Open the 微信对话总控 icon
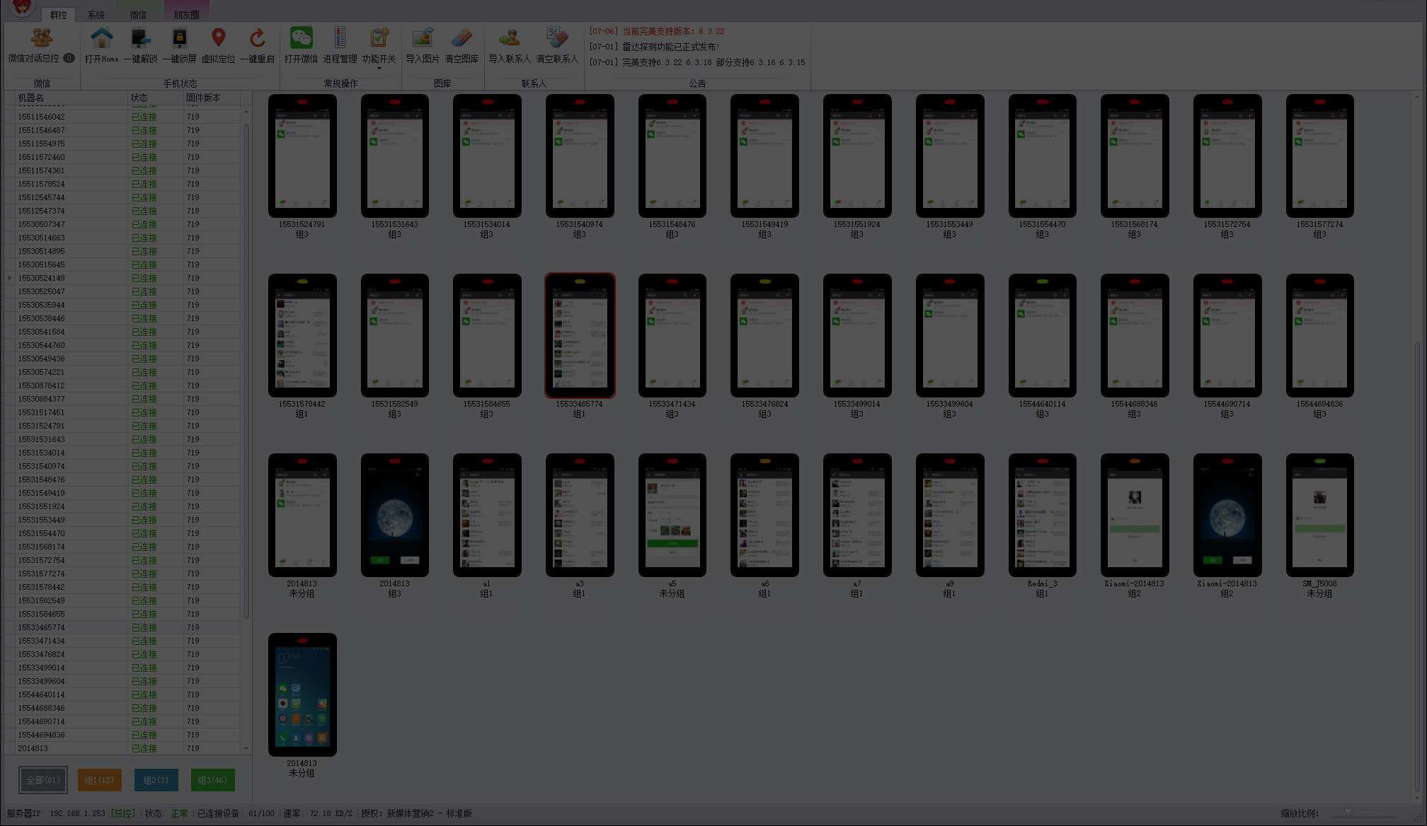 pyautogui.click(x=41, y=38)
